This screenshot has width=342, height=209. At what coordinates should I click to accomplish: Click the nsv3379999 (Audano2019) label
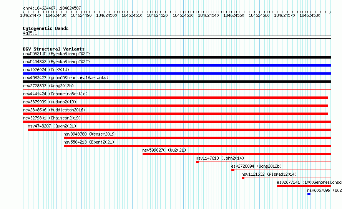click(x=50, y=102)
